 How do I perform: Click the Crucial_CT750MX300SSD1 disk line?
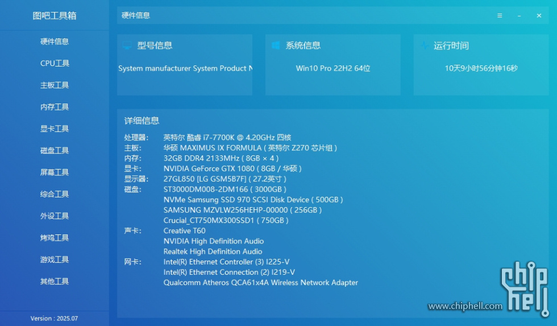[x=226, y=220]
